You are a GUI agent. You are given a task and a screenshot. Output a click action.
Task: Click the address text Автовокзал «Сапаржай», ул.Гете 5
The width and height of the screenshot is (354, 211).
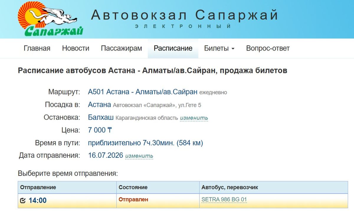pyautogui.click(x=157, y=105)
